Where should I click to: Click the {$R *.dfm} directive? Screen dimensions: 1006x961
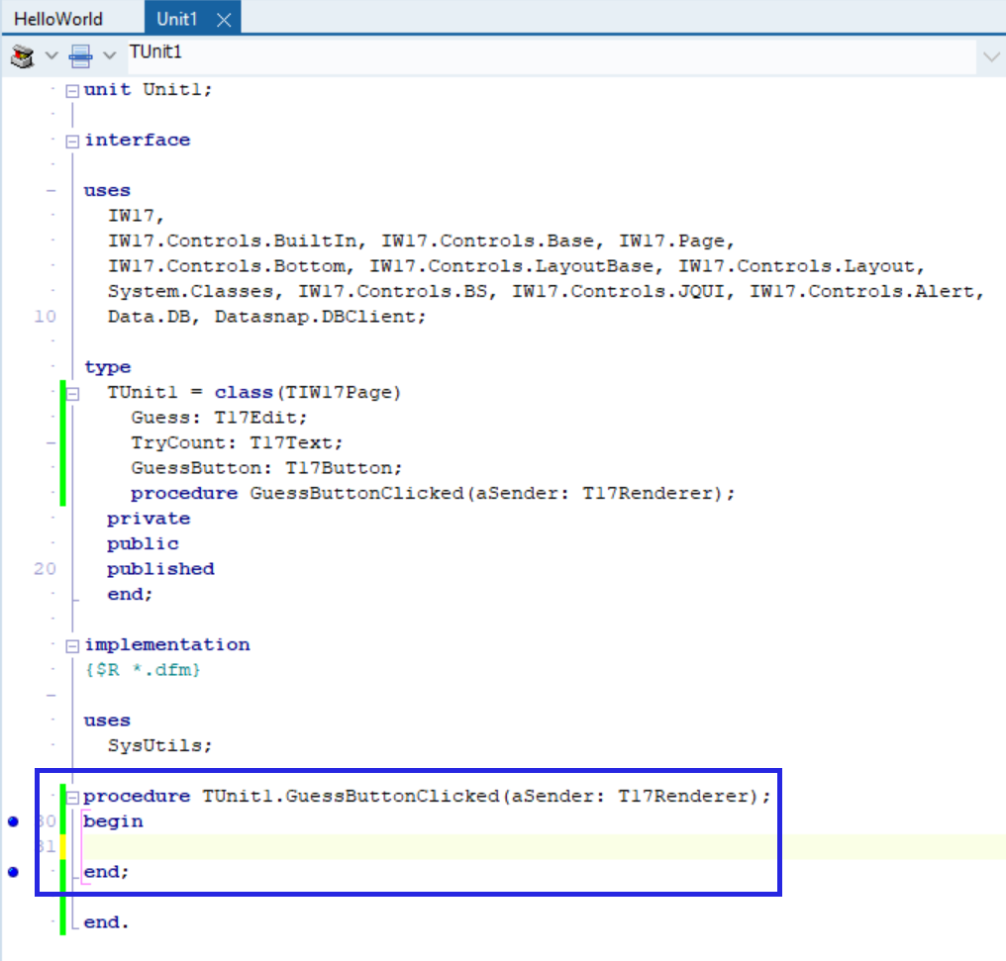[x=143, y=670]
